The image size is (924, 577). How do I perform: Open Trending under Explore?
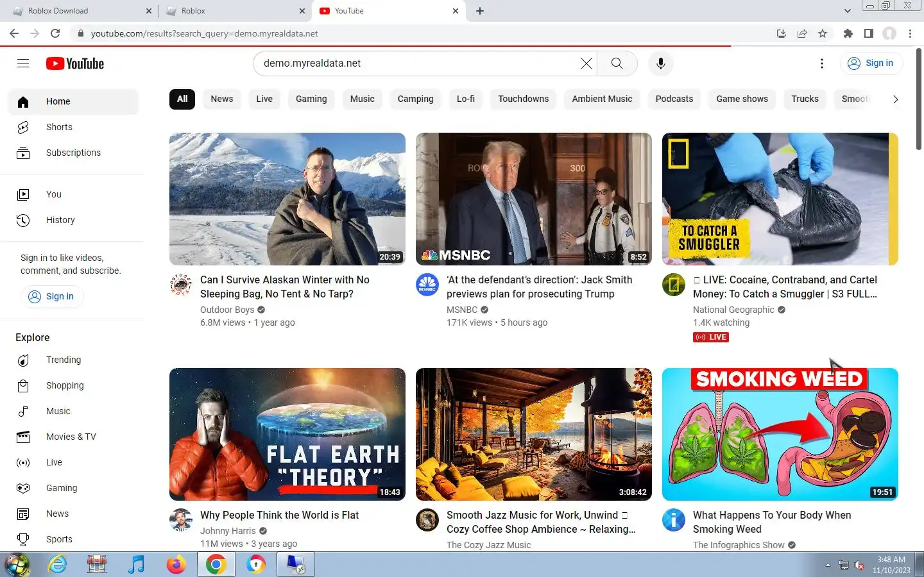click(73, 360)
